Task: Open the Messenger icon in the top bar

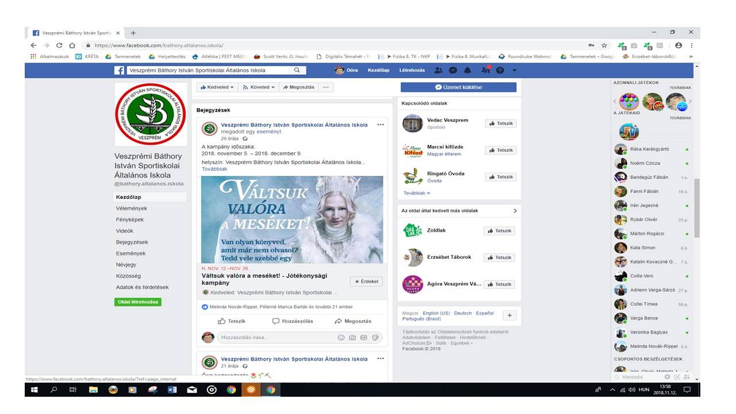Action: pos(453,70)
